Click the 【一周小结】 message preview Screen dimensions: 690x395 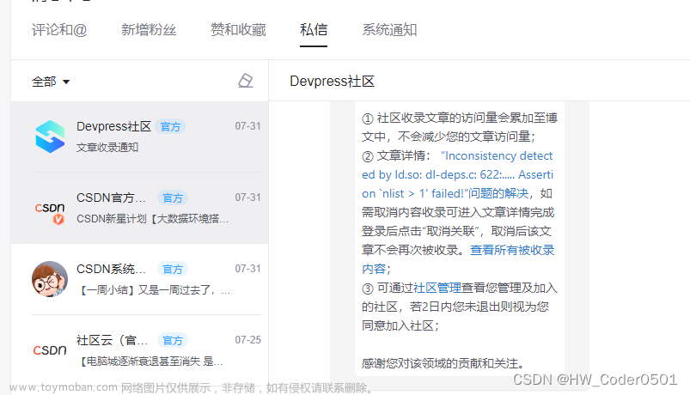(x=153, y=290)
